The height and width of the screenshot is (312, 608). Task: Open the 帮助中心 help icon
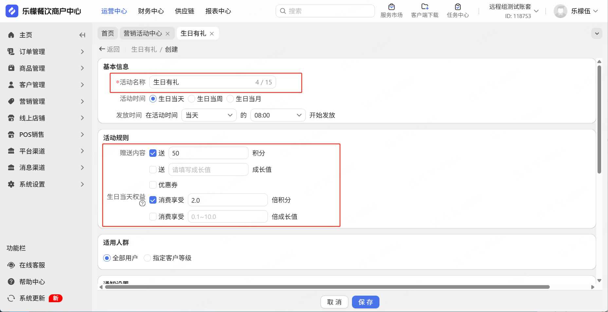coord(11,282)
